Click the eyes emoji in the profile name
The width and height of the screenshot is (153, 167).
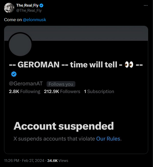click(129, 65)
